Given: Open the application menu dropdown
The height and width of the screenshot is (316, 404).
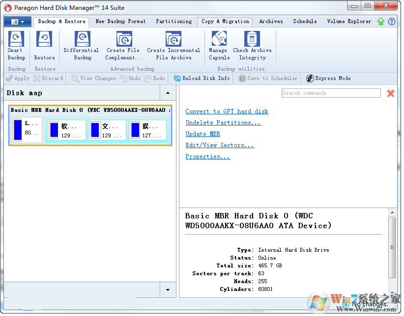Looking at the screenshot, I should coord(17,22).
